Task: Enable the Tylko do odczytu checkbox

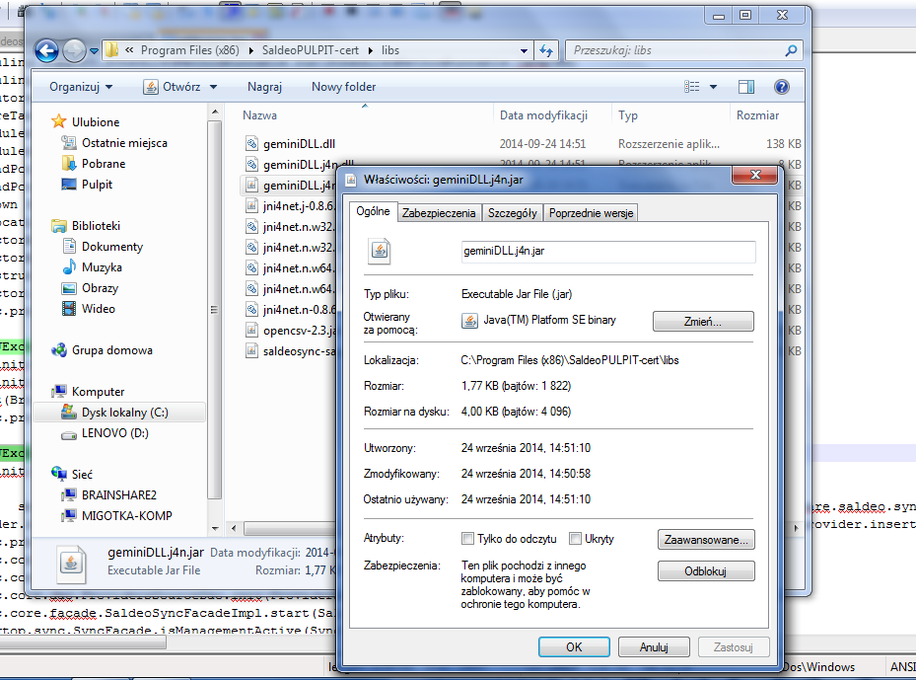Action: (x=467, y=539)
